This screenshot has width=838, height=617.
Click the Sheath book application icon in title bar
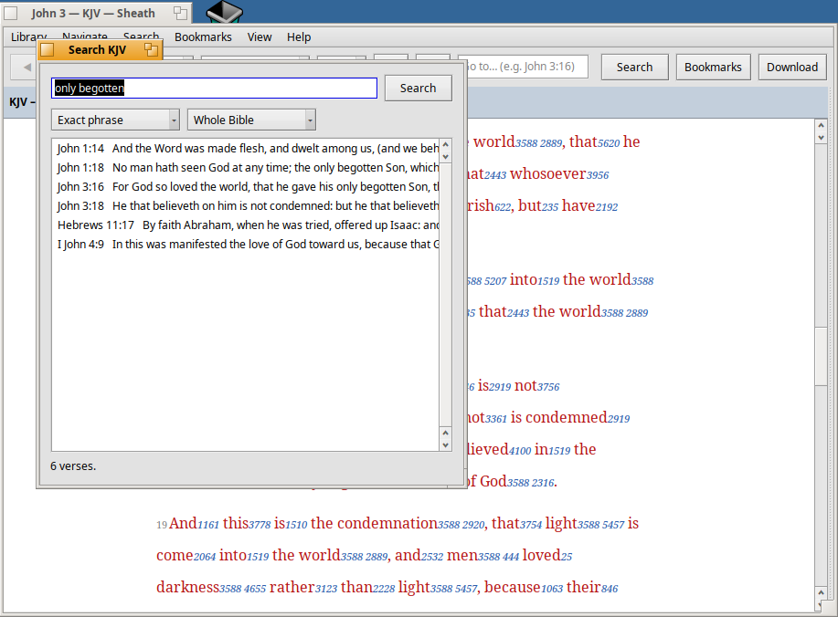point(225,11)
